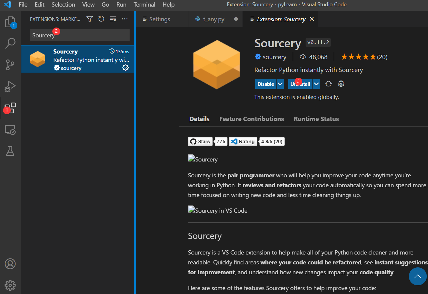Screen dimensions: 428x294
Task: Click the manage gear on Sourcery list item
Action: point(126,68)
